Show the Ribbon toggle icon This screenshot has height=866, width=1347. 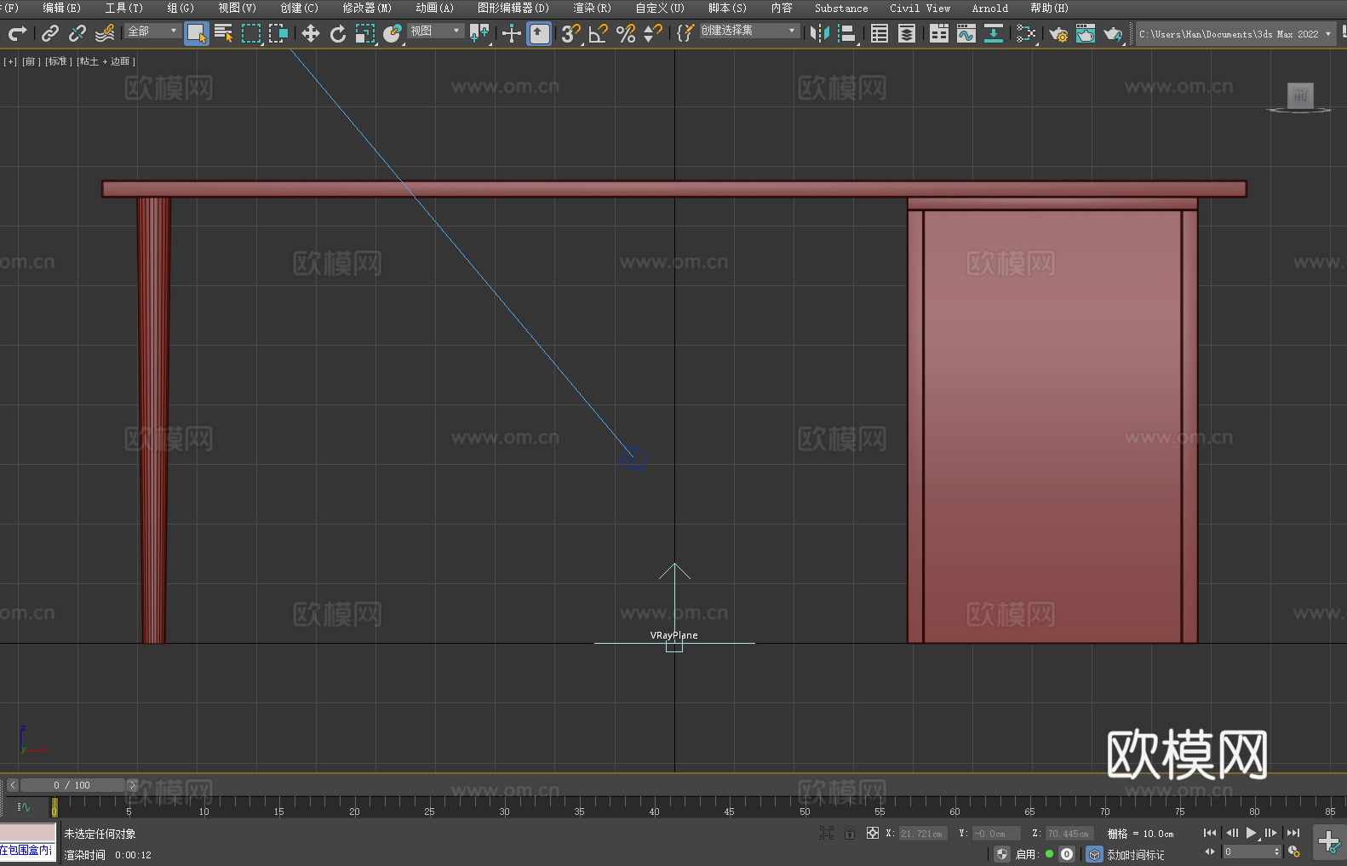[939, 33]
